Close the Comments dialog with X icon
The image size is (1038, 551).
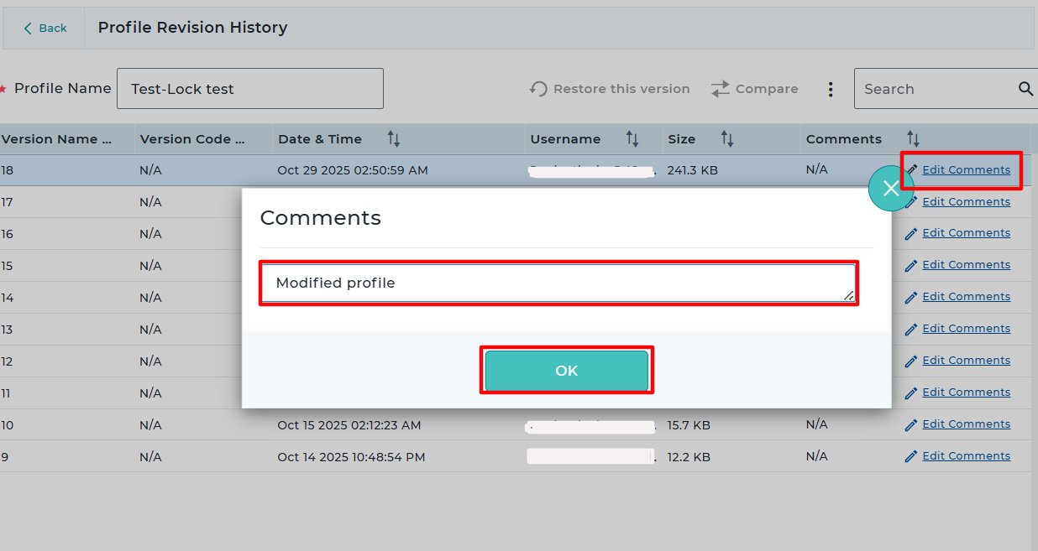click(890, 189)
